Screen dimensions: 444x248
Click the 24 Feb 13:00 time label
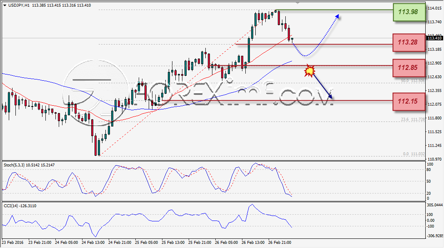93,242
